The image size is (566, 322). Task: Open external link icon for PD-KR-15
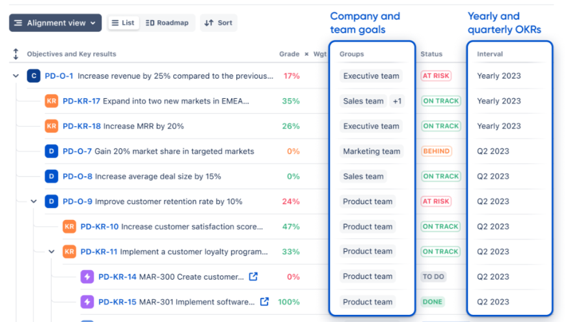pyautogui.click(x=265, y=302)
